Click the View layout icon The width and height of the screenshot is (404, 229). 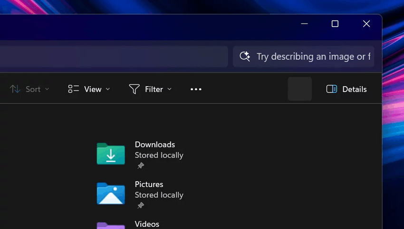tap(73, 89)
